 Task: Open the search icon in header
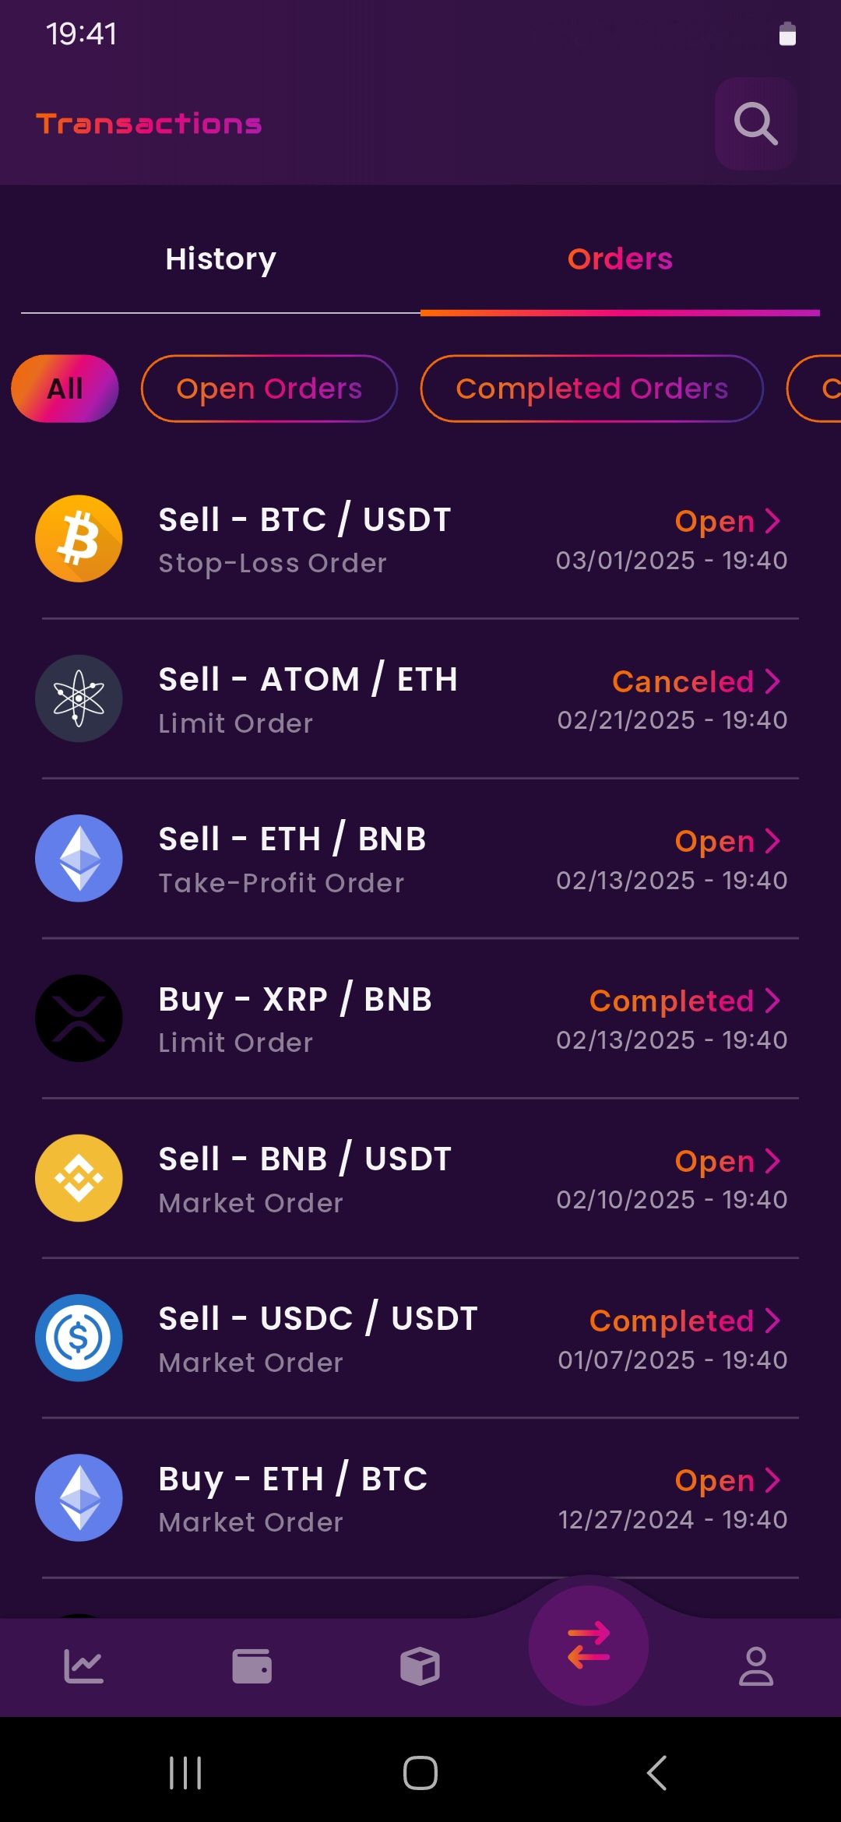coord(755,124)
